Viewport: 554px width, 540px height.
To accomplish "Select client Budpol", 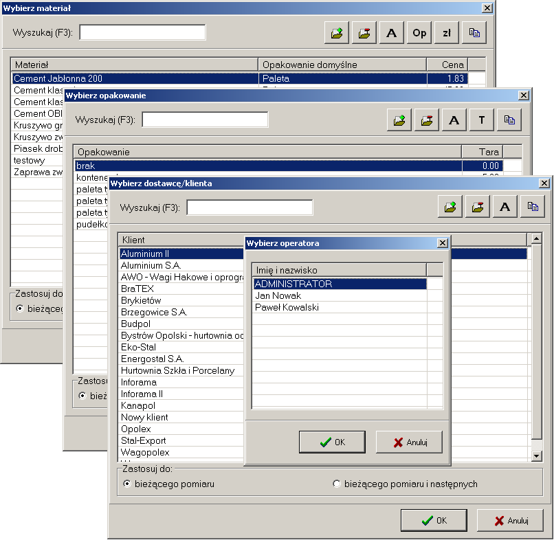I will [x=181, y=324].
